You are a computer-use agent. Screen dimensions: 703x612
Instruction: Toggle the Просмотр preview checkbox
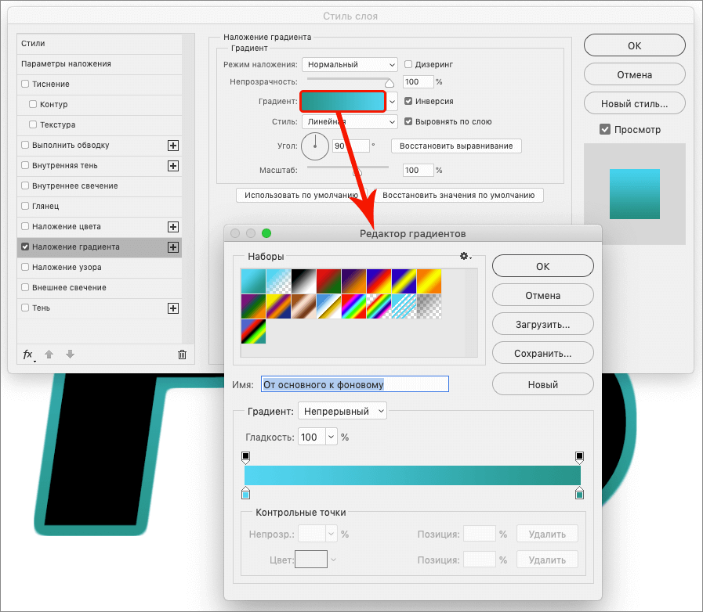605,129
